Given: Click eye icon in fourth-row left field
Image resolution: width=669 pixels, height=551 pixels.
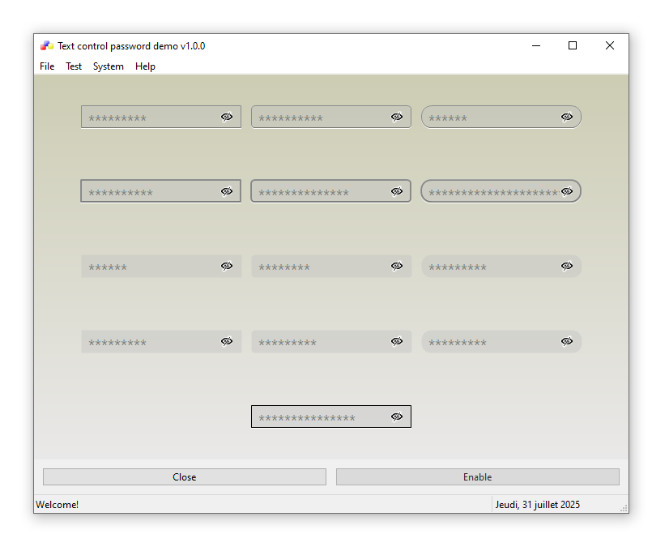Looking at the screenshot, I should [x=227, y=341].
